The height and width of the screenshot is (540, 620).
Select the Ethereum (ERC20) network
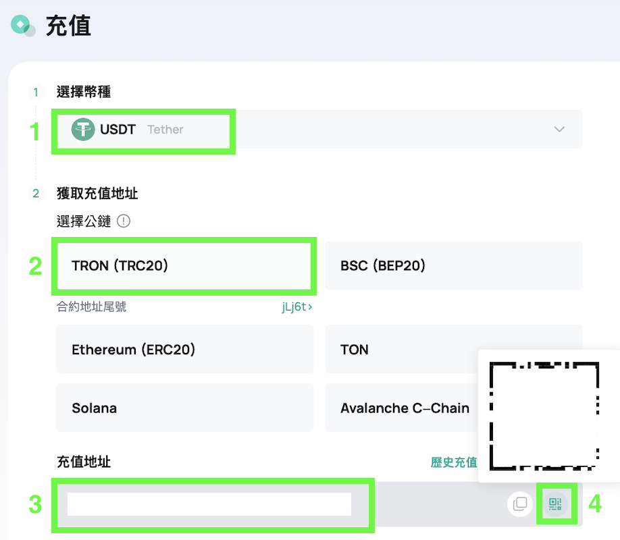(184, 350)
